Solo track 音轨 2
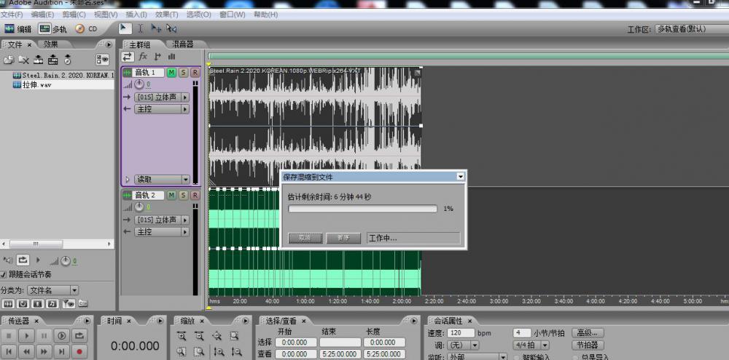The width and height of the screenshot is (729, 360). (x=184, y=196)
